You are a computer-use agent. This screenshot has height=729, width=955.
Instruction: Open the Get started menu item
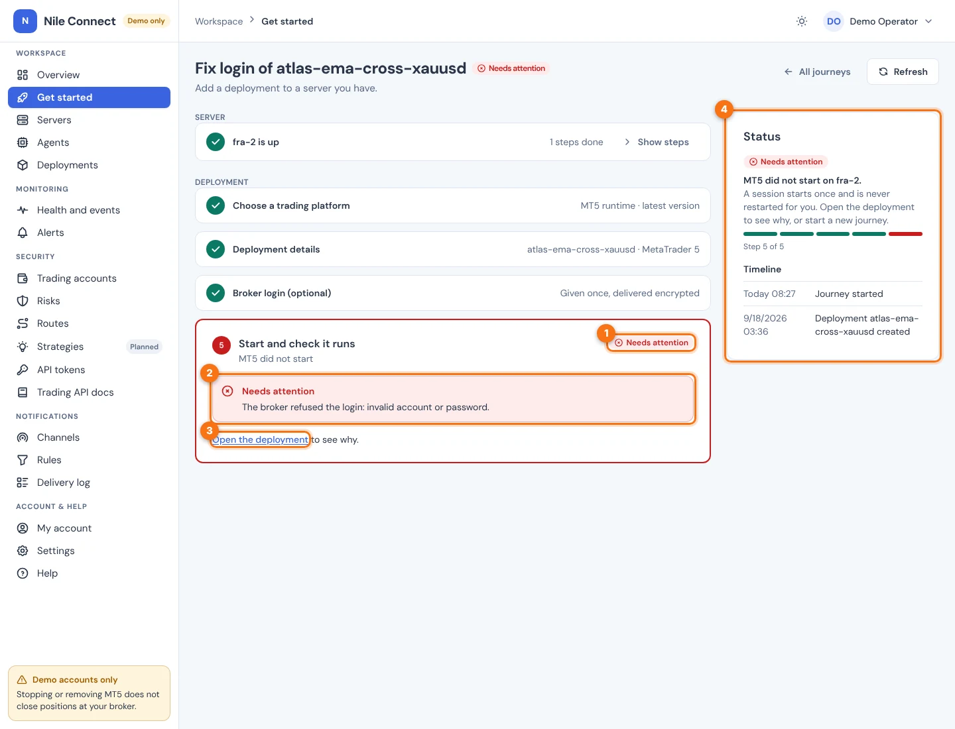pyautogui.click(x=89, y=97)
